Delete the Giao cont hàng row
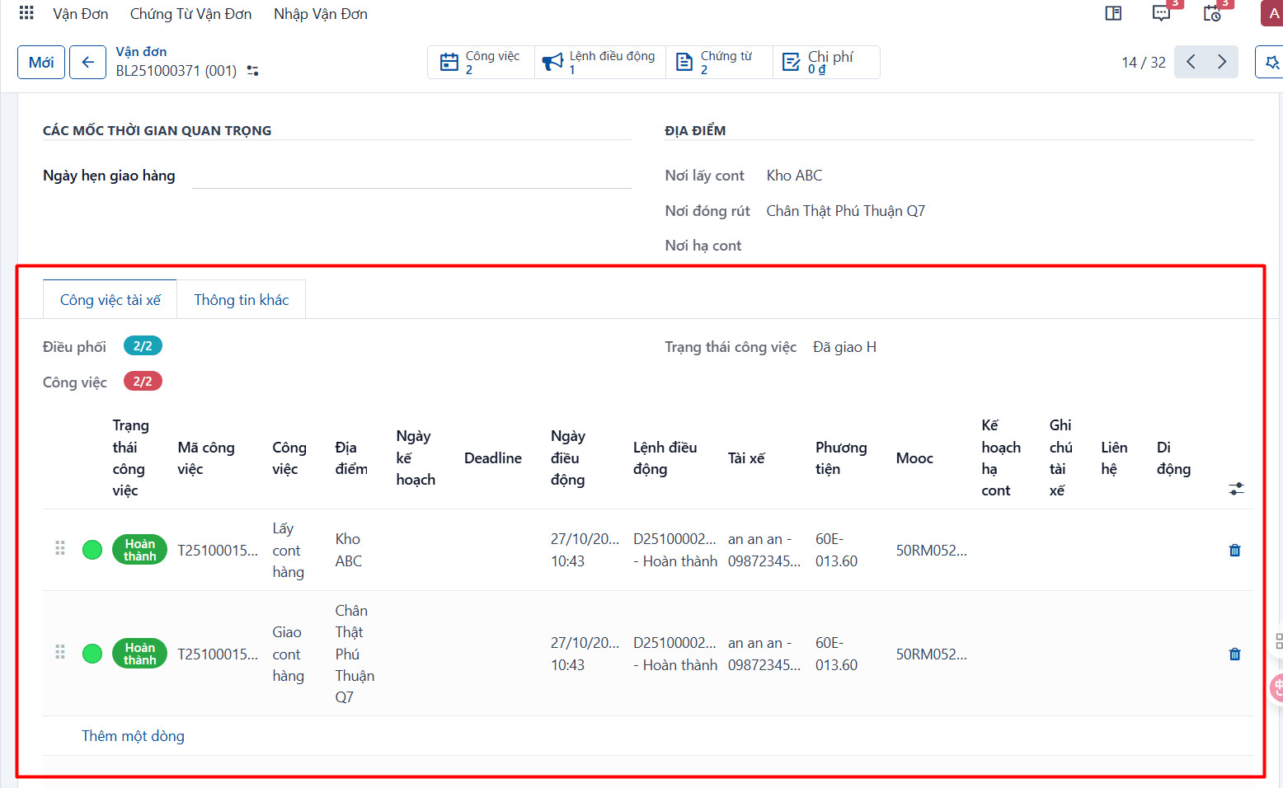Viewport: 1283px width, 788px height. tap(1234, 654)
